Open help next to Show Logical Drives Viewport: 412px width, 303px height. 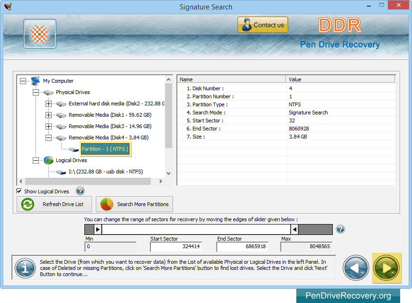coord(80,191)
